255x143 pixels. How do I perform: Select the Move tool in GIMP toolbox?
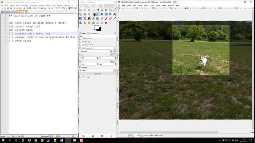(x=89, y=14)
